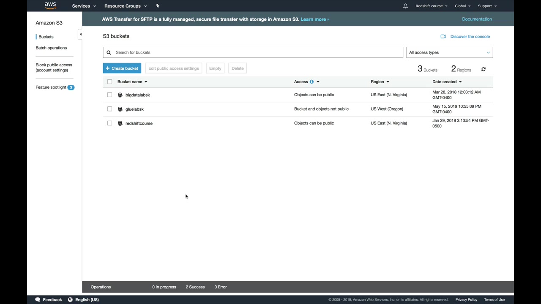Sort by Access column arrow

click(318, 82)
